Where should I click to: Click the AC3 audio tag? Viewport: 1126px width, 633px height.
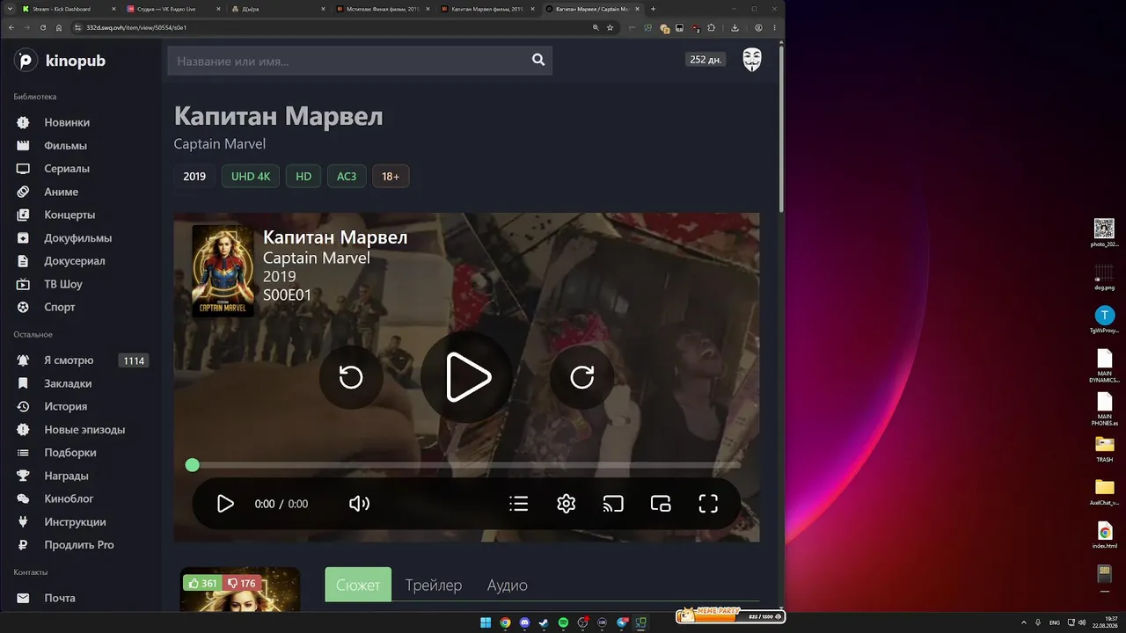click(x=347, y=177)
